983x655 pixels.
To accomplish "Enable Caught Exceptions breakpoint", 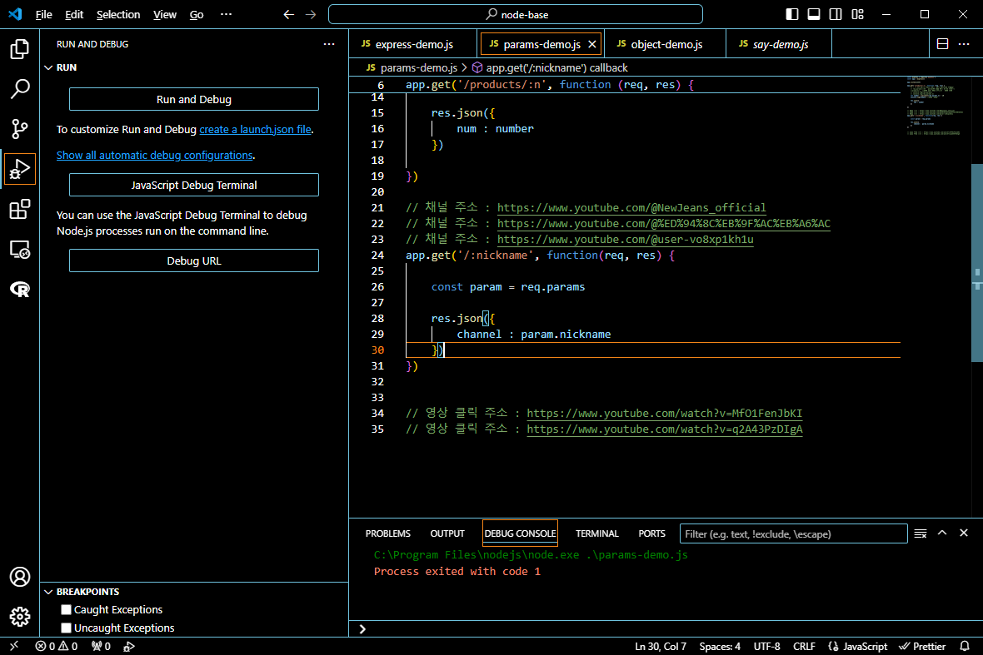I will coord(66,609).
